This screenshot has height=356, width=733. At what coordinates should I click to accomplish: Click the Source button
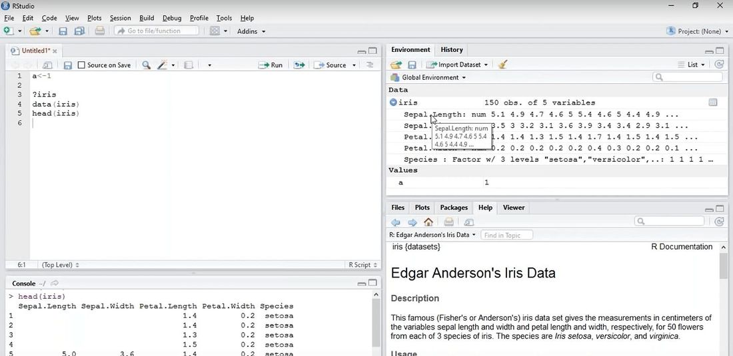pyautogui.click(x=330, y=65)
